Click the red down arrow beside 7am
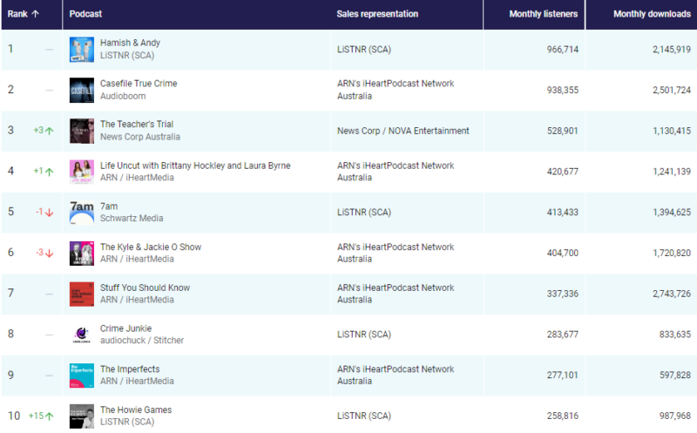697x433 pixels. pos(50,213)
